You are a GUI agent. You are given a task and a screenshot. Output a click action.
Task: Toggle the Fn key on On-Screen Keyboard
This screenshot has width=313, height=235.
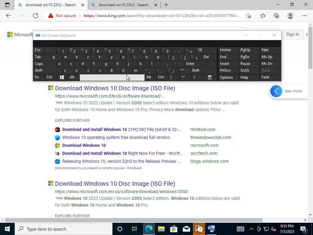pyautogui.click(x=39, y=77)
